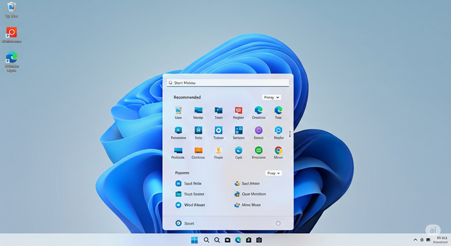
Task: Open the blue cloud "Opilt" icon
Action: click(238, 150)
